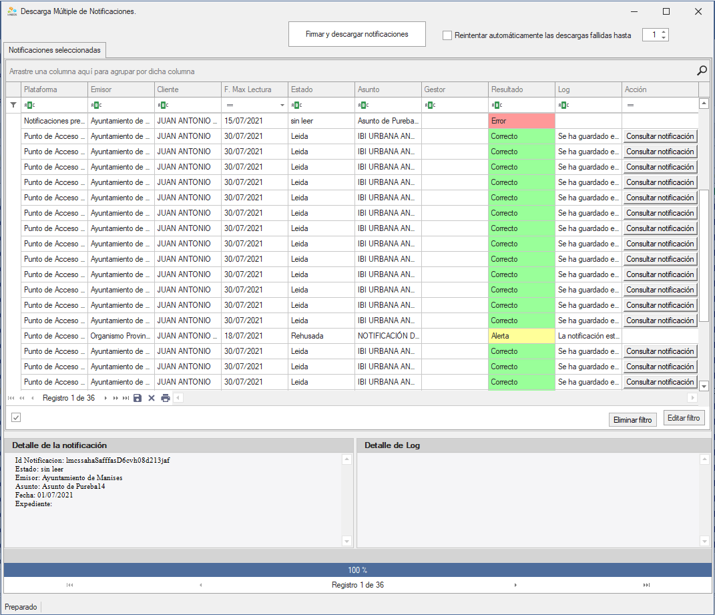
Task: Open filter operator icon for Estado column
Action: [297, 105]
